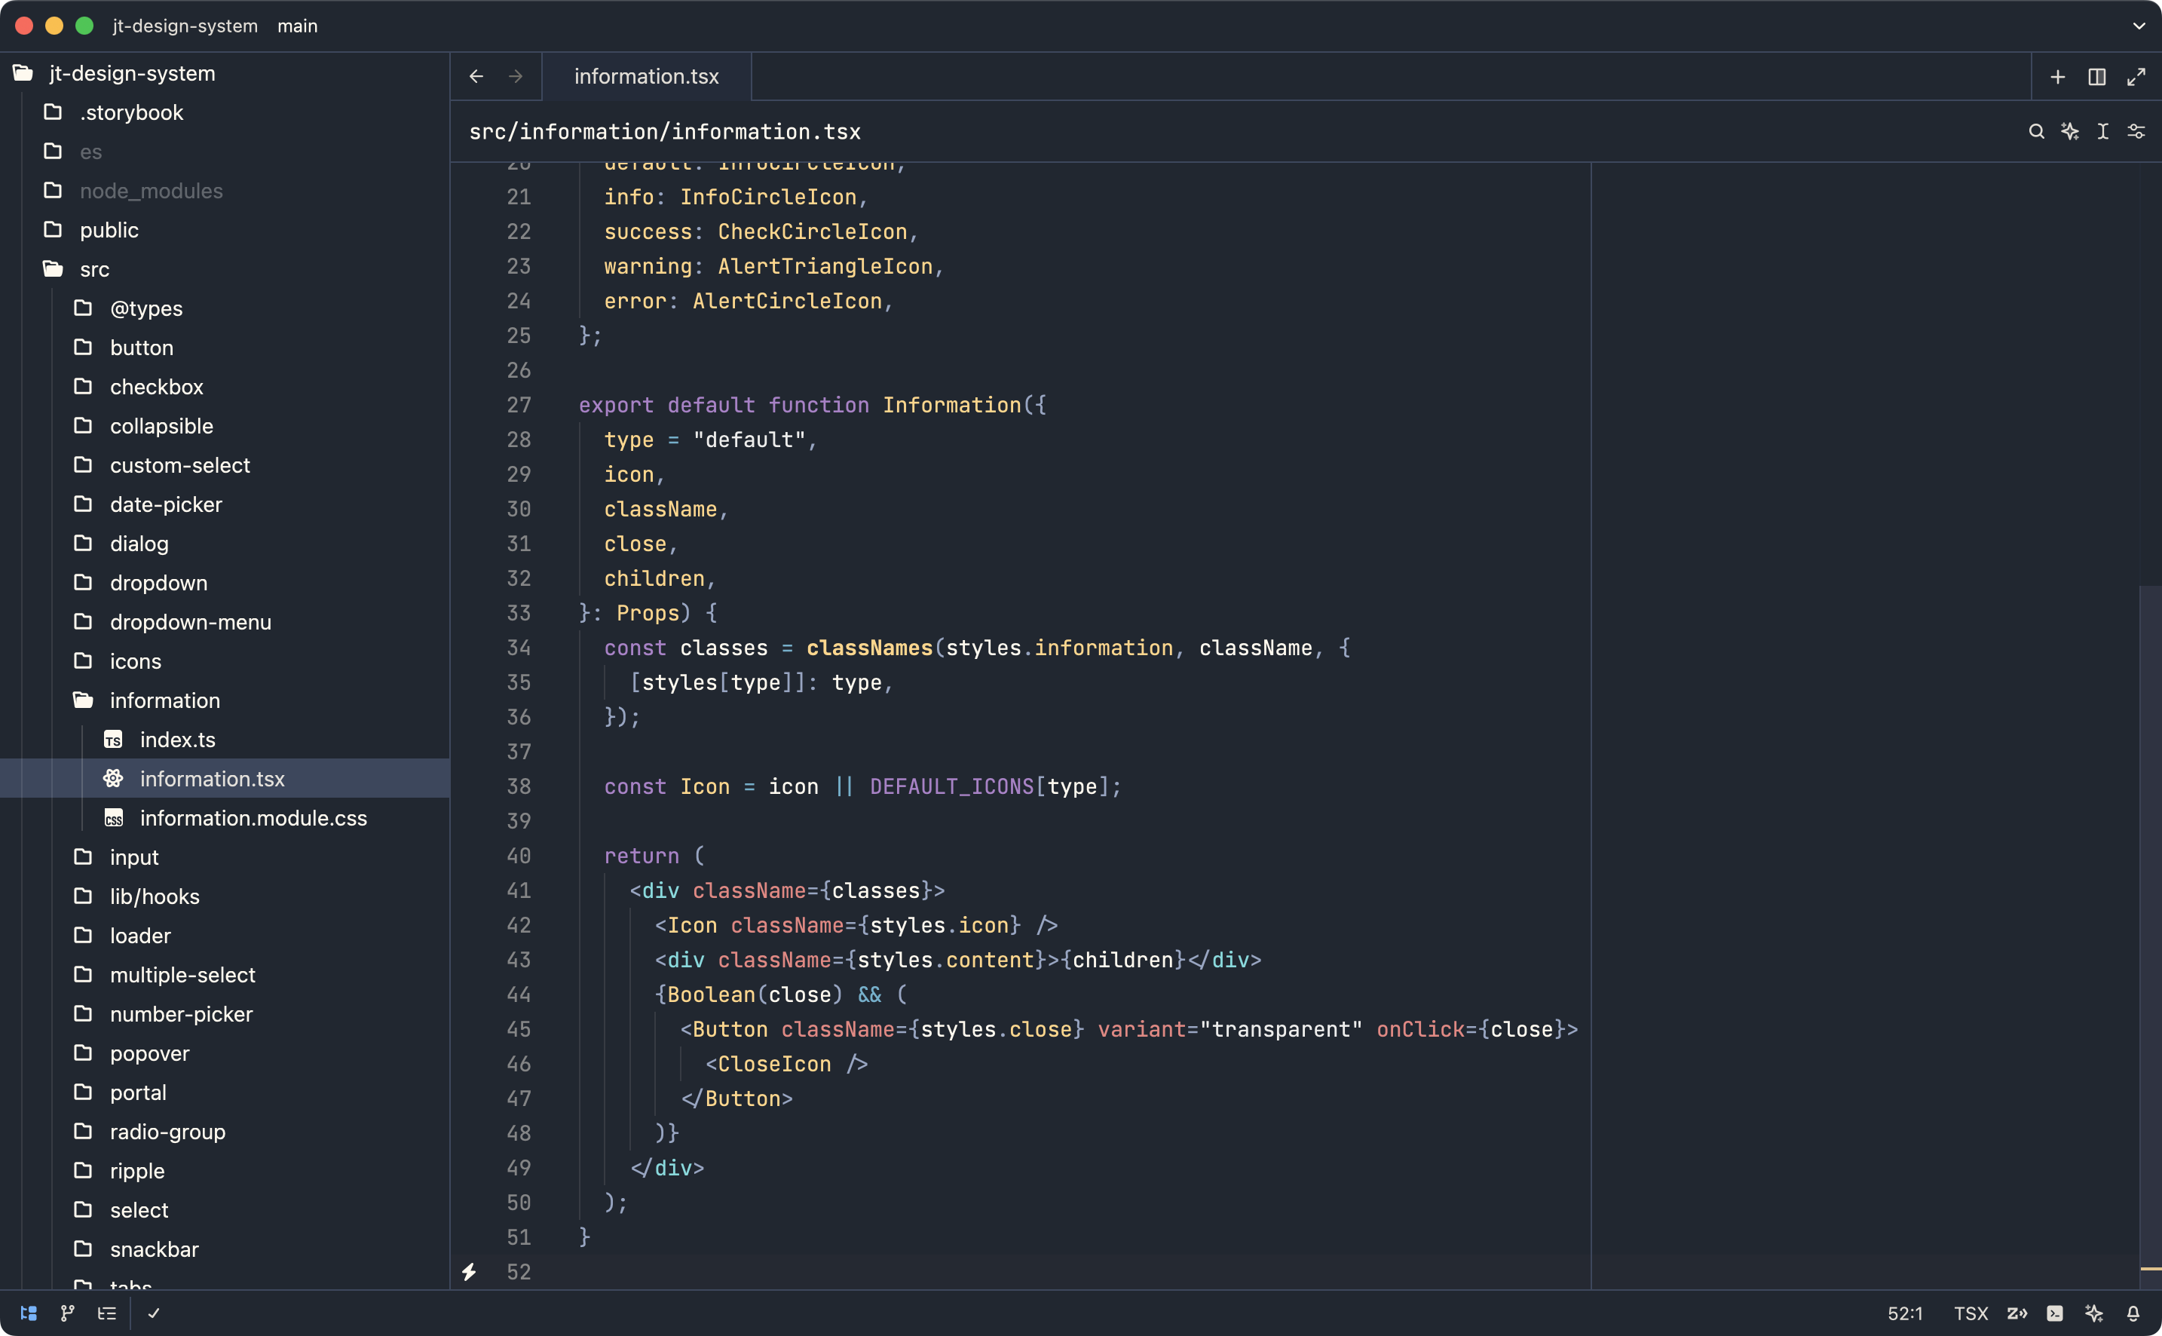This screenshot has height=1336, width=2162.
Task: Open index.ts in the file tree
Action: (x=225, y=740)
